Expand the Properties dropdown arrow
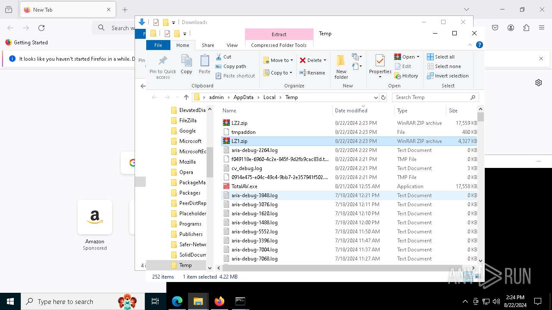Screen dimensions: 552x310 click(380, 77)
